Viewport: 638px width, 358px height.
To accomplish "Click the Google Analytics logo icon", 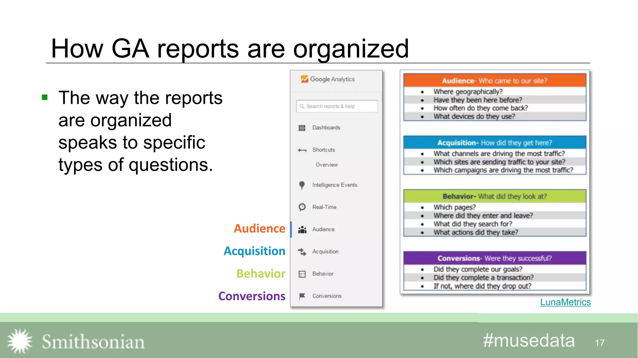I will [x=304, y=79].
